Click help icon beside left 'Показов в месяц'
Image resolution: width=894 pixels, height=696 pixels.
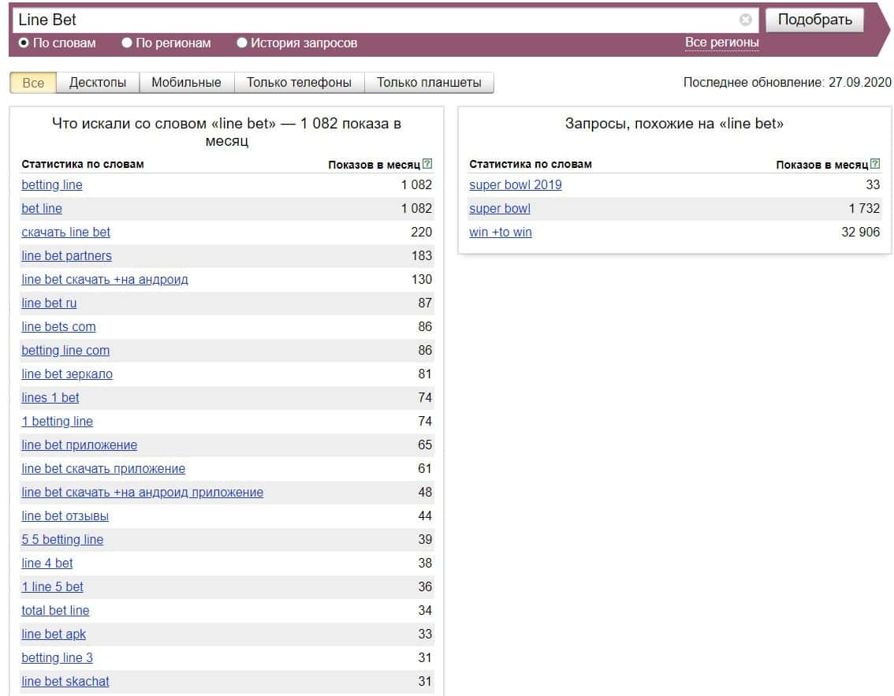coord(427,164)
